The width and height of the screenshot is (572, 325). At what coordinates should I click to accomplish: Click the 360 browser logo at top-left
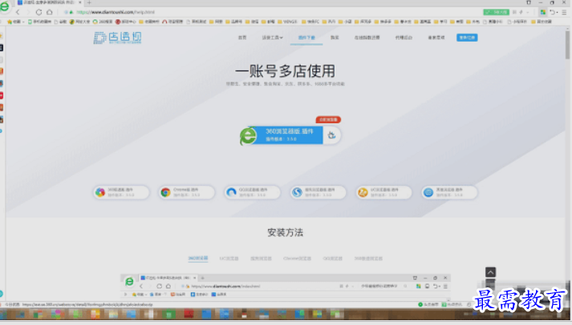tap(5, 6)
